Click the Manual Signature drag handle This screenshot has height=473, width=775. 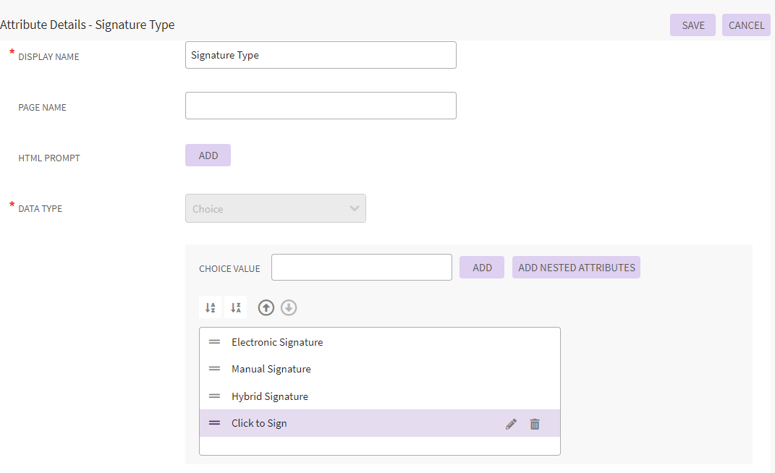point(214,369)
